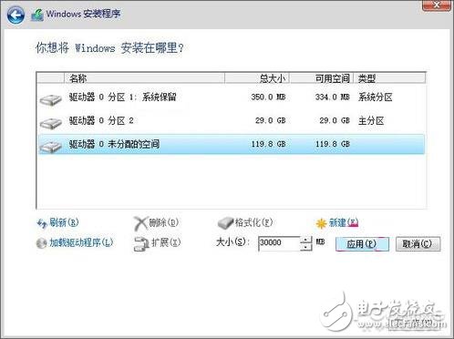Viewport: 454px width, 339px height.
Task: Click the 删除 X icon
Action: point(140,224)
